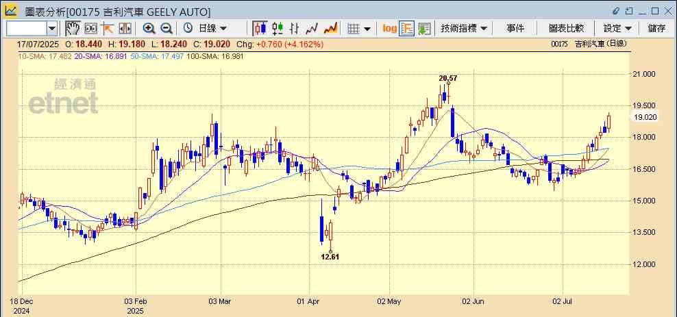Click the C: 19.020 close value
The width and height of the screenshot is (677, 317).
point(212,45)
